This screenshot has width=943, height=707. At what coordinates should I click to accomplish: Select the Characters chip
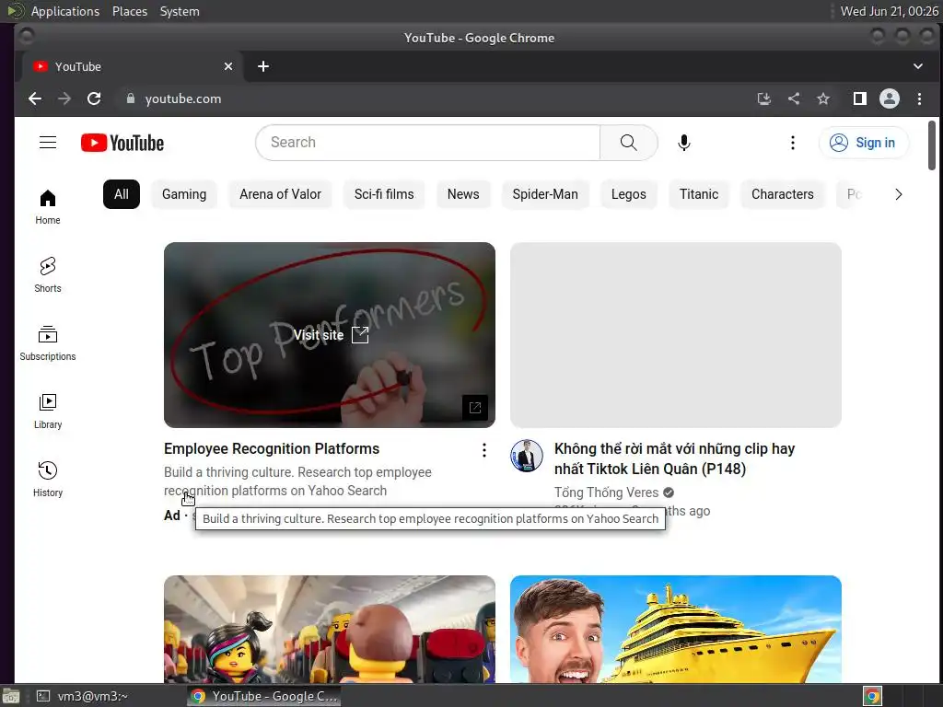pyautogui.click(x=783, y=194)
